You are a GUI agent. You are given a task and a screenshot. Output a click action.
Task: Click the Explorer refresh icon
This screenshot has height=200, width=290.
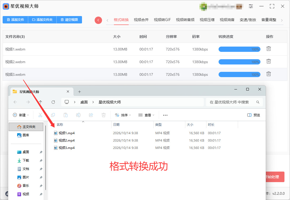point(53,102)
